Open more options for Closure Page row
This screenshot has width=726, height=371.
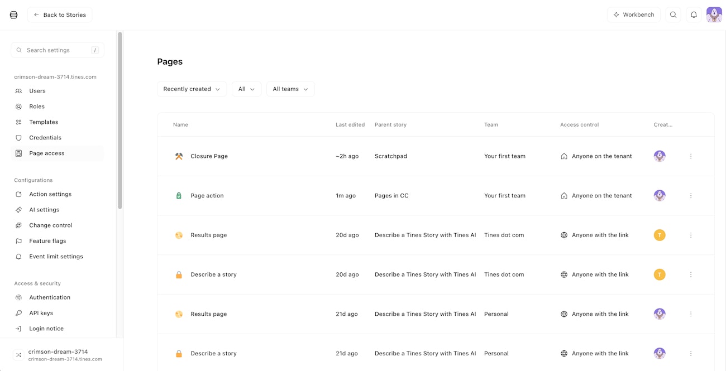[691, 156]
